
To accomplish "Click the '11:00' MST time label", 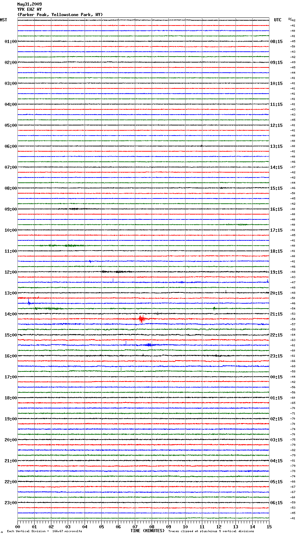I will [x=11, y=251].
